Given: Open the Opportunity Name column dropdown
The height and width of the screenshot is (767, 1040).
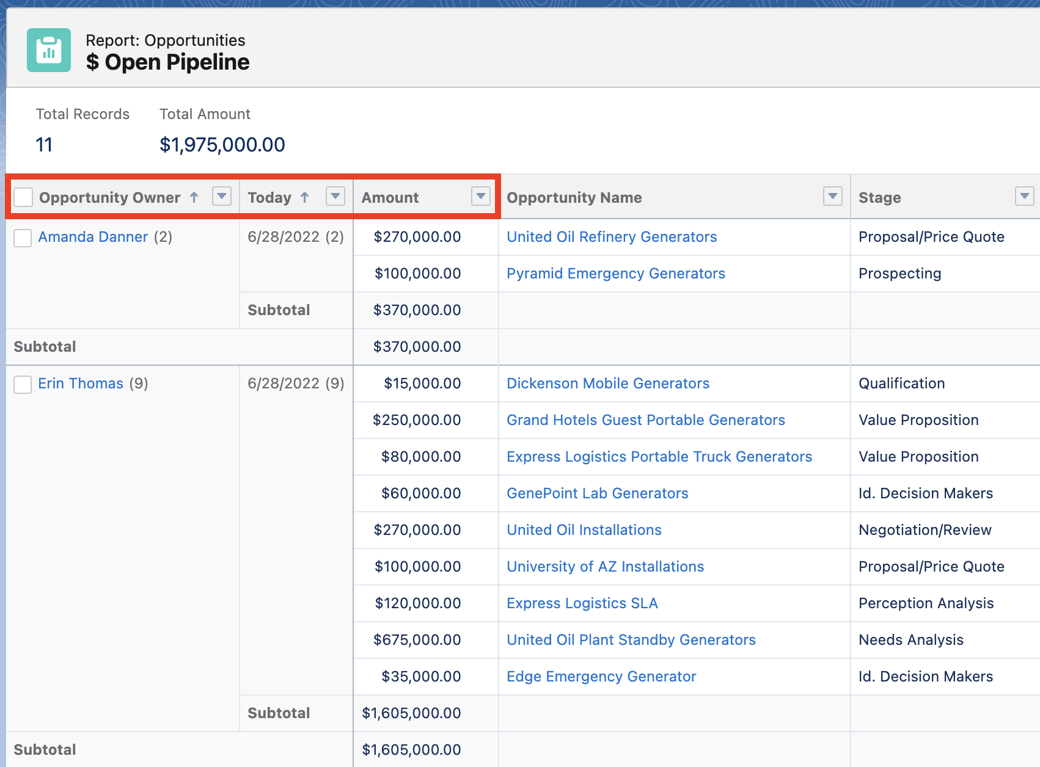Looking at the screenshot, I should coord(832,196).
